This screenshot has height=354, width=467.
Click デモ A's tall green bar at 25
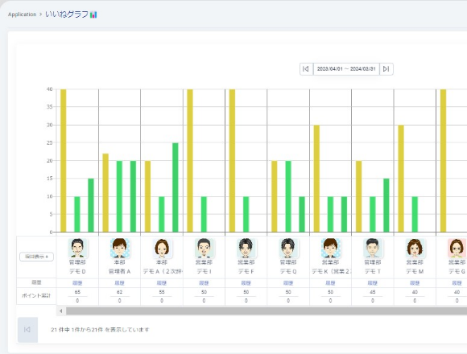[176, 187]
